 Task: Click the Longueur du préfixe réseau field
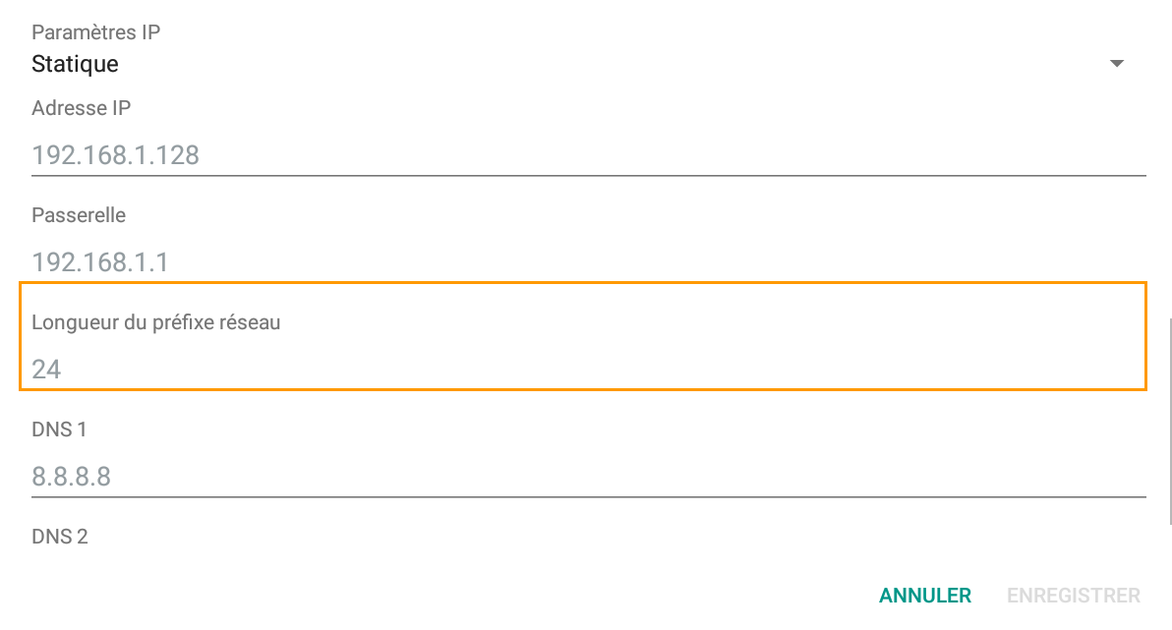(393, 369)
